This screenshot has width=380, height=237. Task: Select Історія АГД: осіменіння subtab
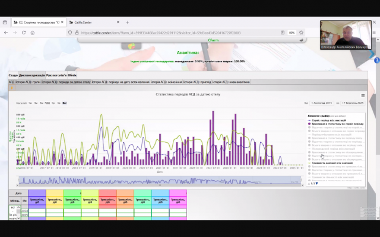pos(166,82)
